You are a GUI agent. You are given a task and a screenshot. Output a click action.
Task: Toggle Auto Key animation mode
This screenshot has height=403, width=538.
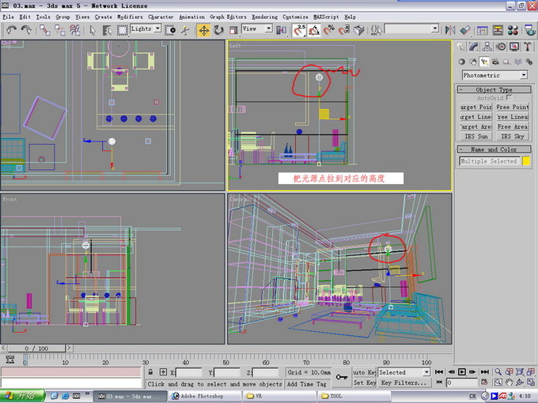(x=364, y=371)
